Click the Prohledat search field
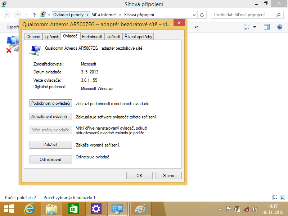Screen dimensions: 288x216 tap(244, 15)
